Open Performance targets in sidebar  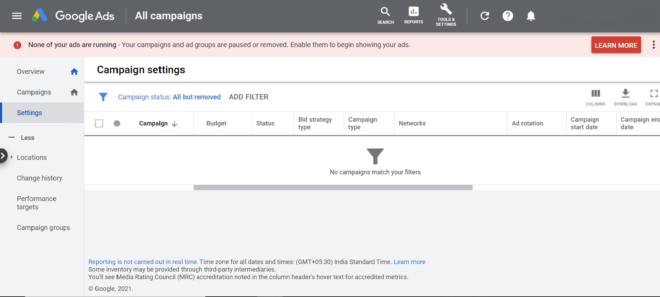tap(37, 203)
